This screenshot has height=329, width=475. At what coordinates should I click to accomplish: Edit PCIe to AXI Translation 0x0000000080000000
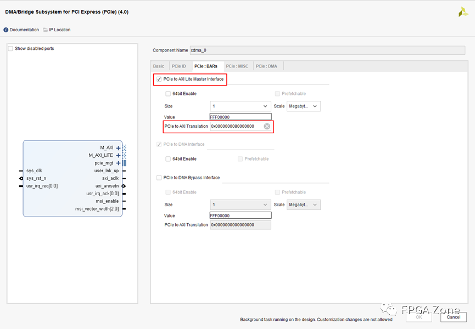pyautogui.click(x=236, y=127)
